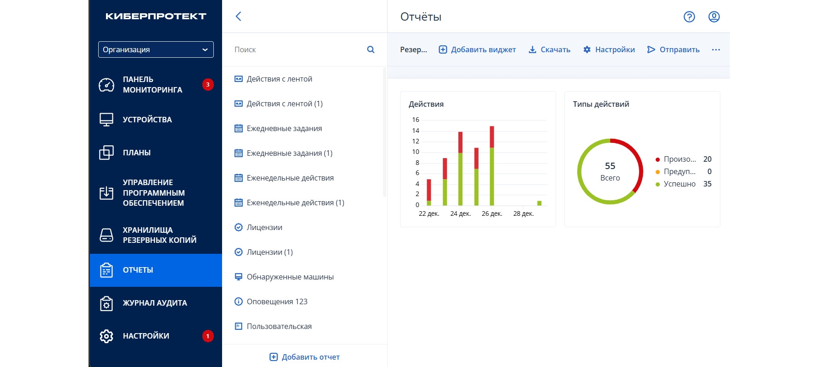
Task: Click the backup storage drive icon
Action: (106, 235)
